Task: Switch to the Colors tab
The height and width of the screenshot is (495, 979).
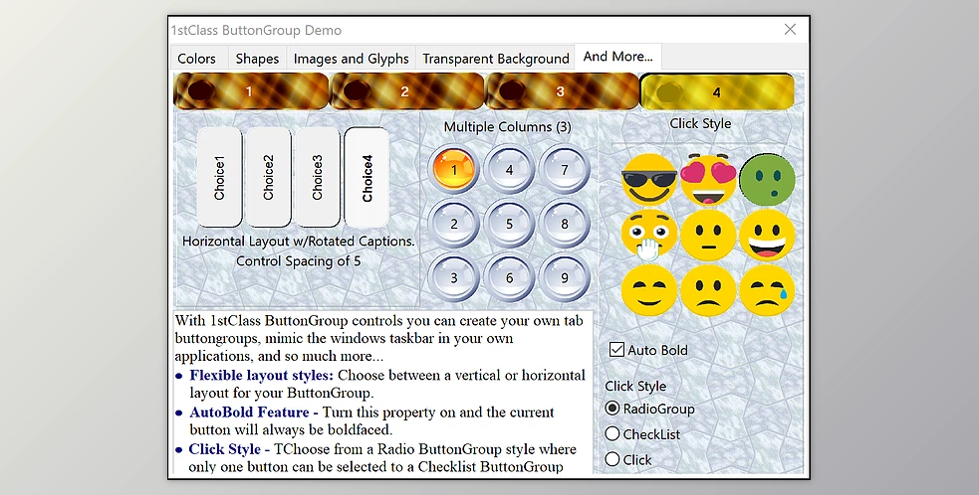Action: [x=196, y=59]
